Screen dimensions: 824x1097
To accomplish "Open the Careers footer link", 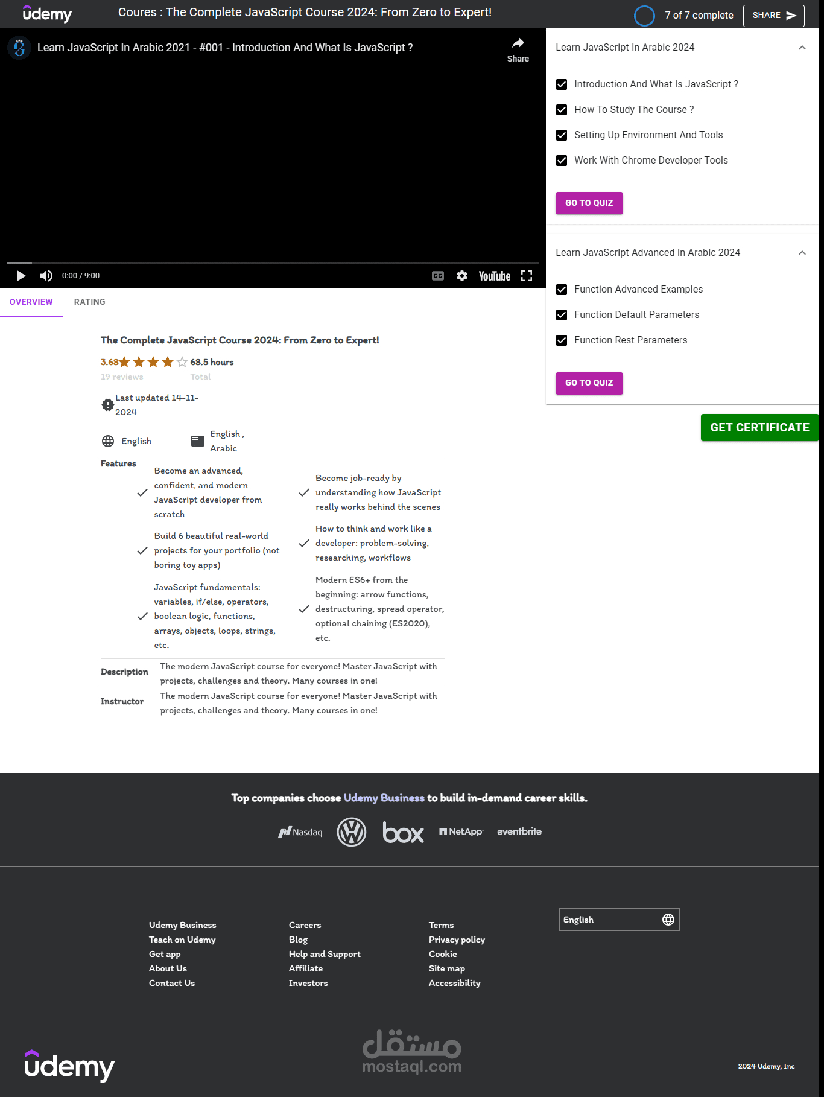I will point(305,925).
